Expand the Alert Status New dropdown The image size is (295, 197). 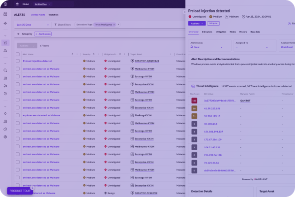coord(210,47)
